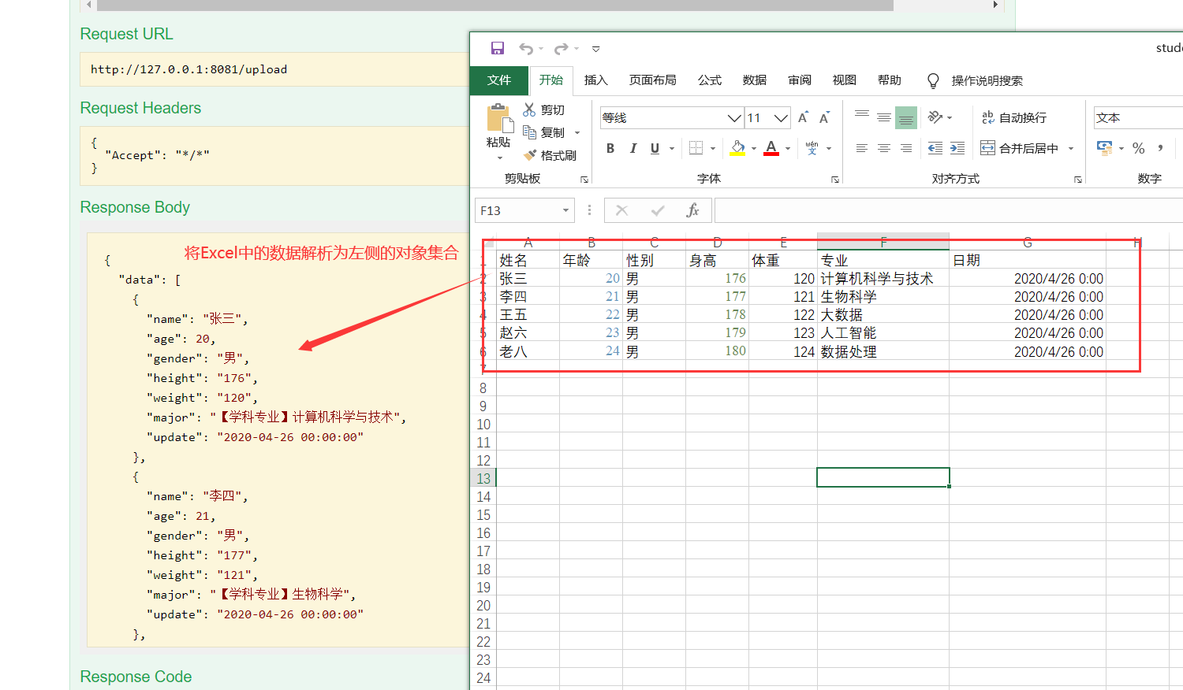
Task: Expand the fill color palette arrow
Action: tap(754, 148)
